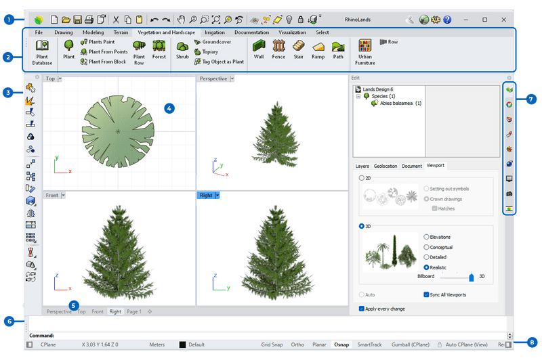The width and height of the screenshot is (542, 358).
Task: Select the Conceptual radio button
Action: (x=426, y=247)
